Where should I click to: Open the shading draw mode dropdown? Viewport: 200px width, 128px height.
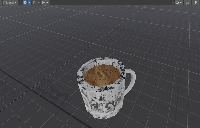[179, 3]
